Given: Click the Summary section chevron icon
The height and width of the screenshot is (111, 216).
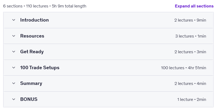Looking at the screenshot, I should [x=14, y=83].
